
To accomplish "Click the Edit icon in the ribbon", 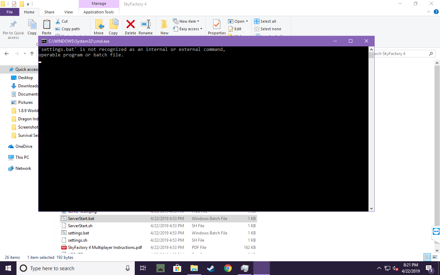I will point(231,29).
